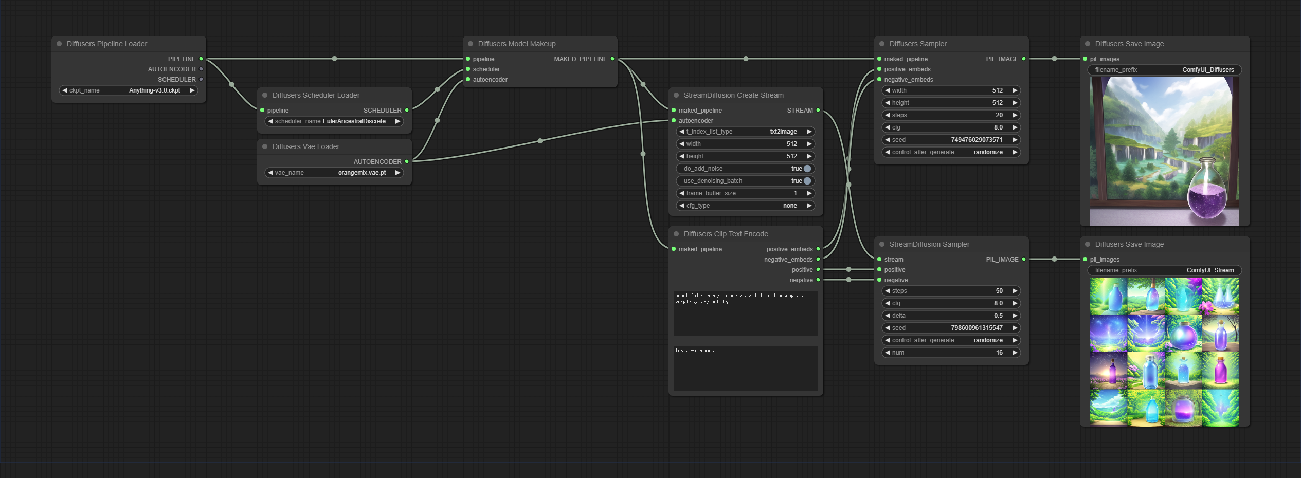1301x478 pixels.
Task: Collapse the Diffusers Scheduler Loader node dot
Action: [265, 95]
